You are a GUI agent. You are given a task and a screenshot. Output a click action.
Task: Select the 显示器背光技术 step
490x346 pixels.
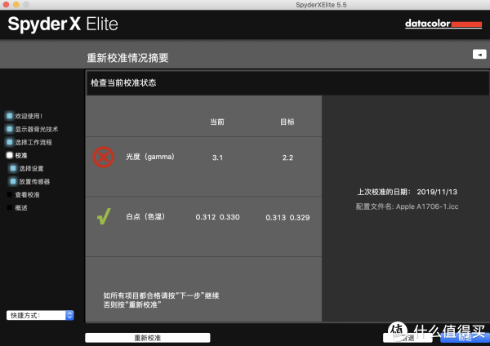32,129
